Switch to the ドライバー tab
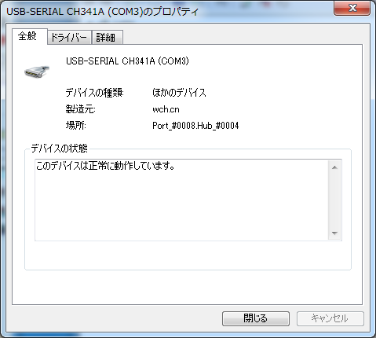Screen dimensions: 376x338 [69, 37]
